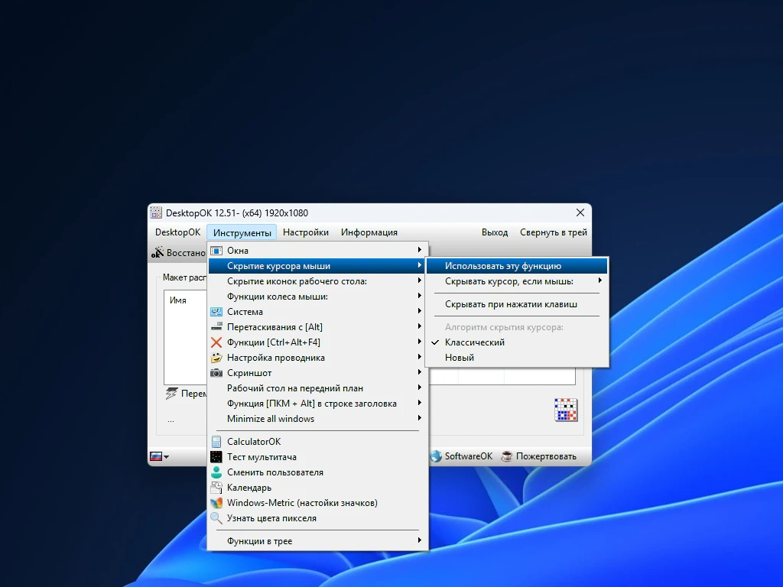Select the Новый algorithm option

[517, 358]
